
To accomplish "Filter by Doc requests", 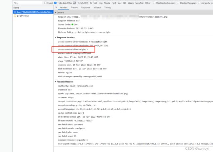I will coord(120,3).
